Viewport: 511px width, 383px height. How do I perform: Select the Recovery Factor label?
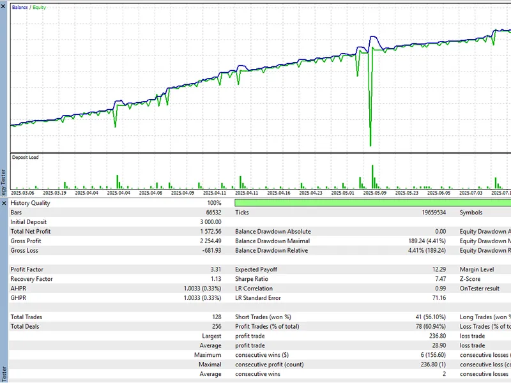point(31,279)
